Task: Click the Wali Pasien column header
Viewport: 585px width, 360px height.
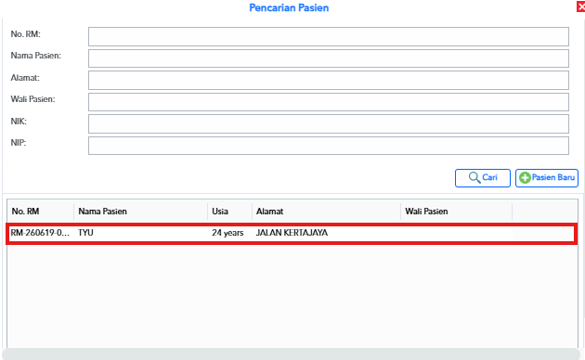Action: pos(456,212)
